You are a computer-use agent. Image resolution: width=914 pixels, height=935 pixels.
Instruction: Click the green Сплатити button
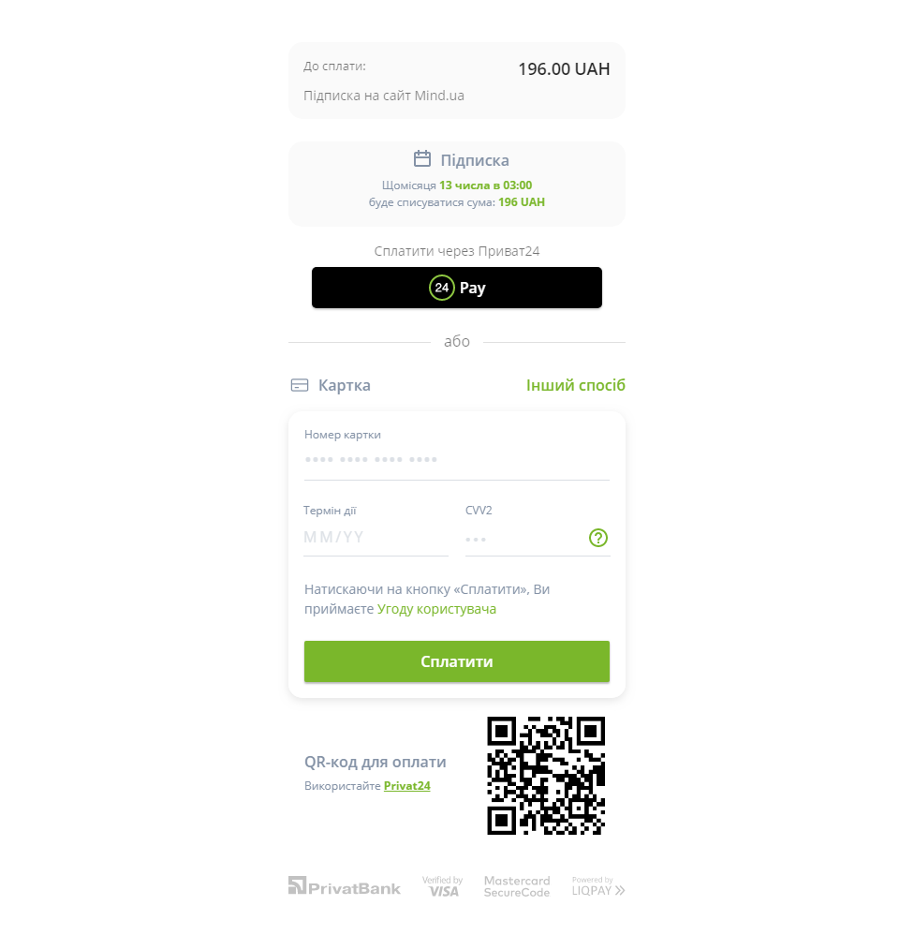tap(457, 661)
